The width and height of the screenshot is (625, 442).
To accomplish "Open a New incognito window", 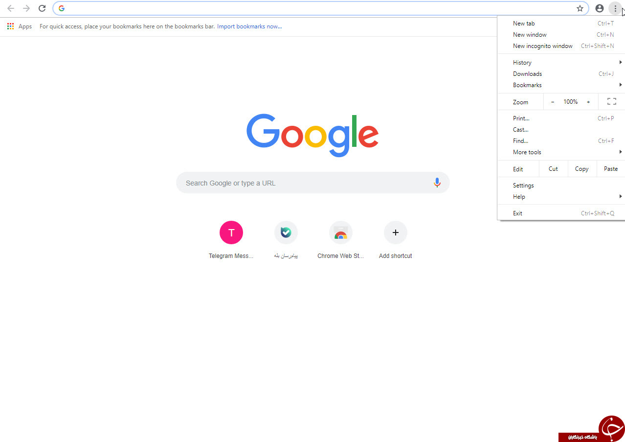I will (x=561, y=46).
